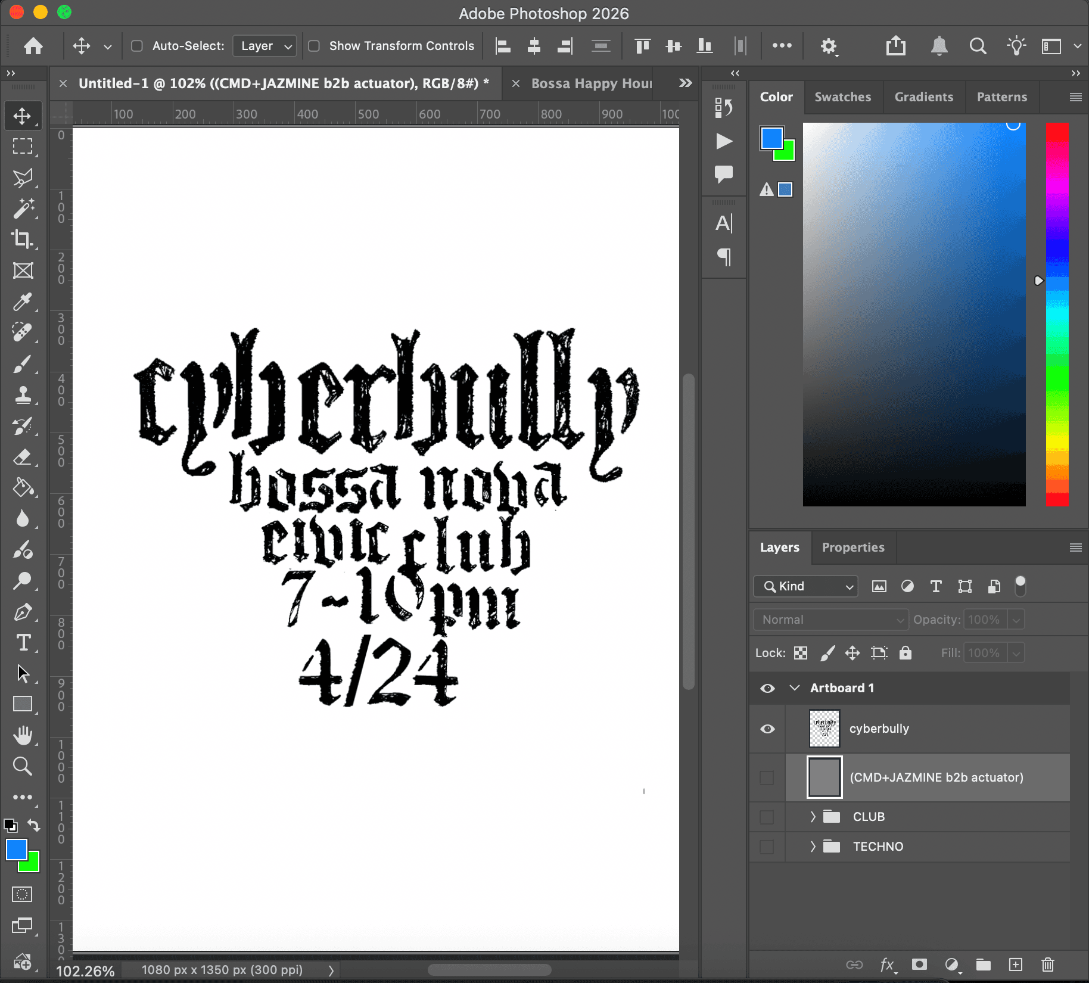Viewport: 1089px width, 983px height.
Task: Select the Frame tool
Action: click(23, 271)
